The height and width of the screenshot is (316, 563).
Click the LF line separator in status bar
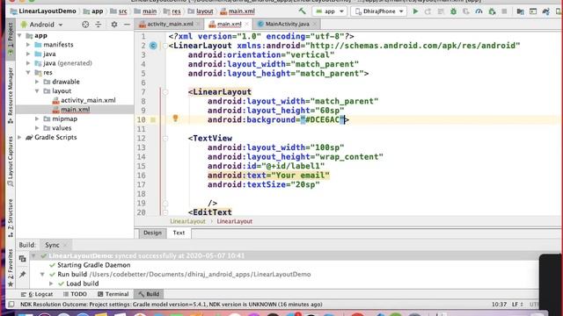pyautogui.click(x=517, y=305)
